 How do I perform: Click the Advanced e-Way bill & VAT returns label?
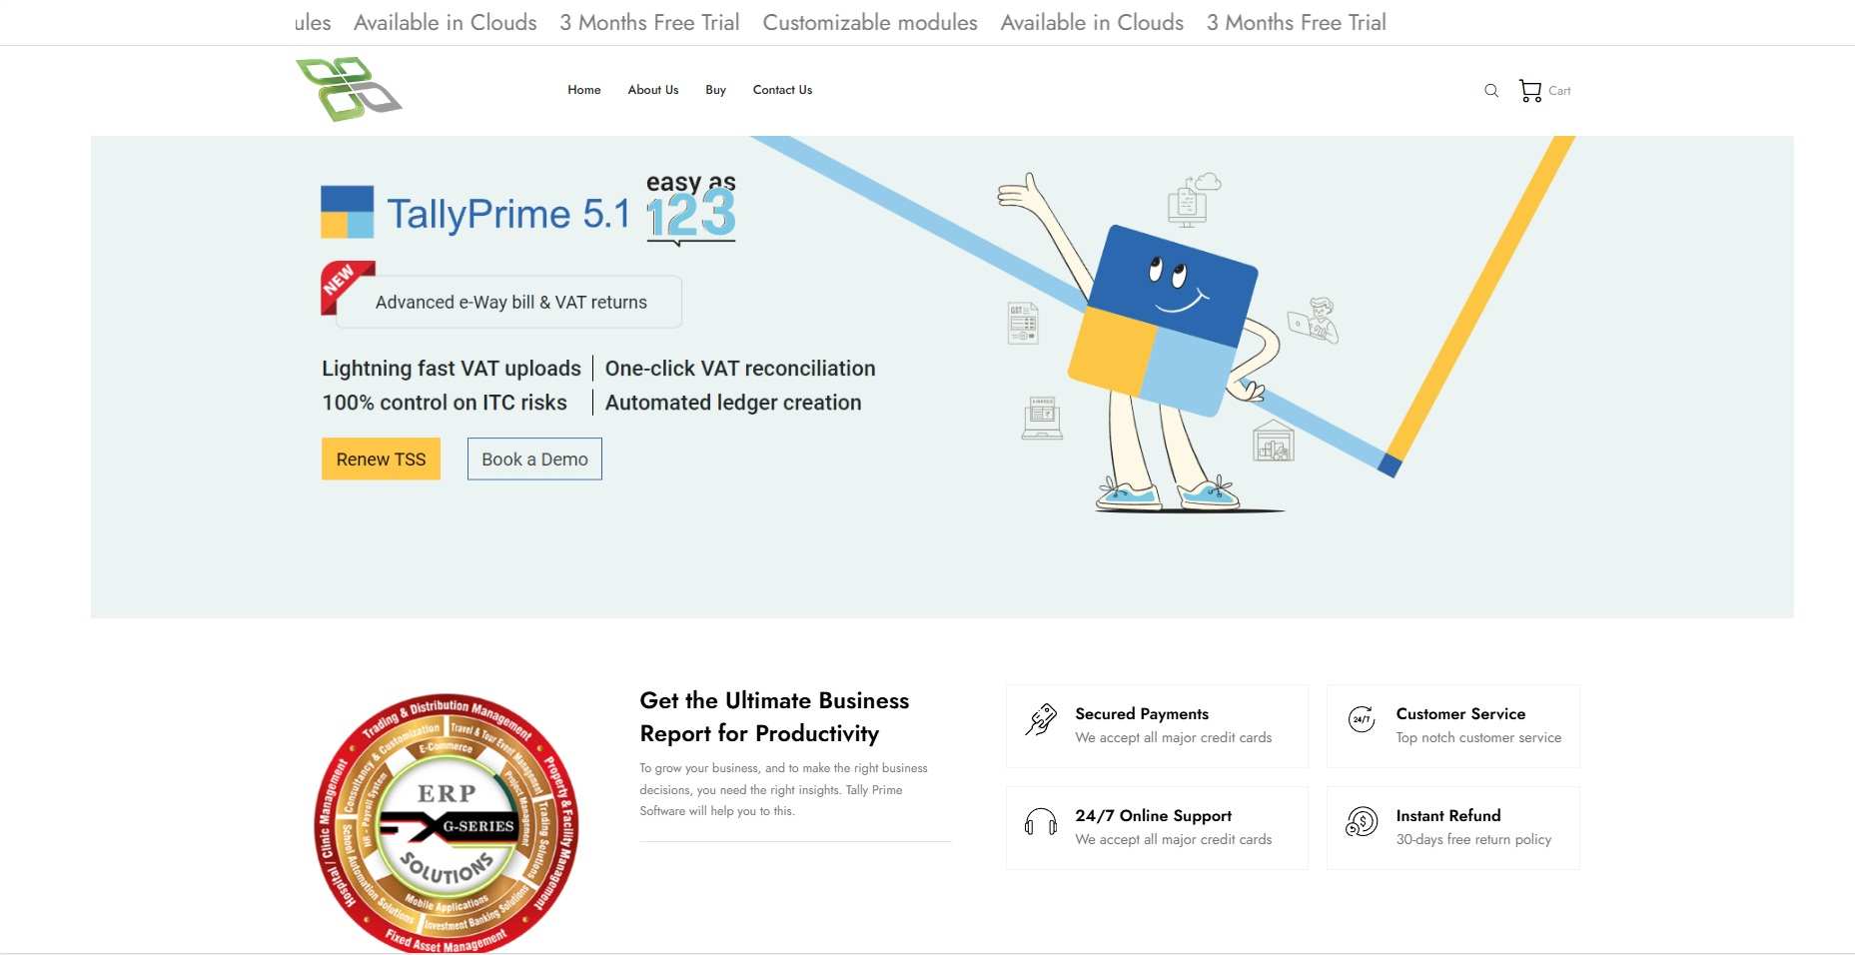tap(510, 302)
